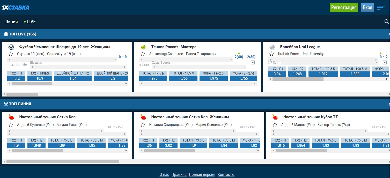Open the hamburger menu icon

(381, 8)
